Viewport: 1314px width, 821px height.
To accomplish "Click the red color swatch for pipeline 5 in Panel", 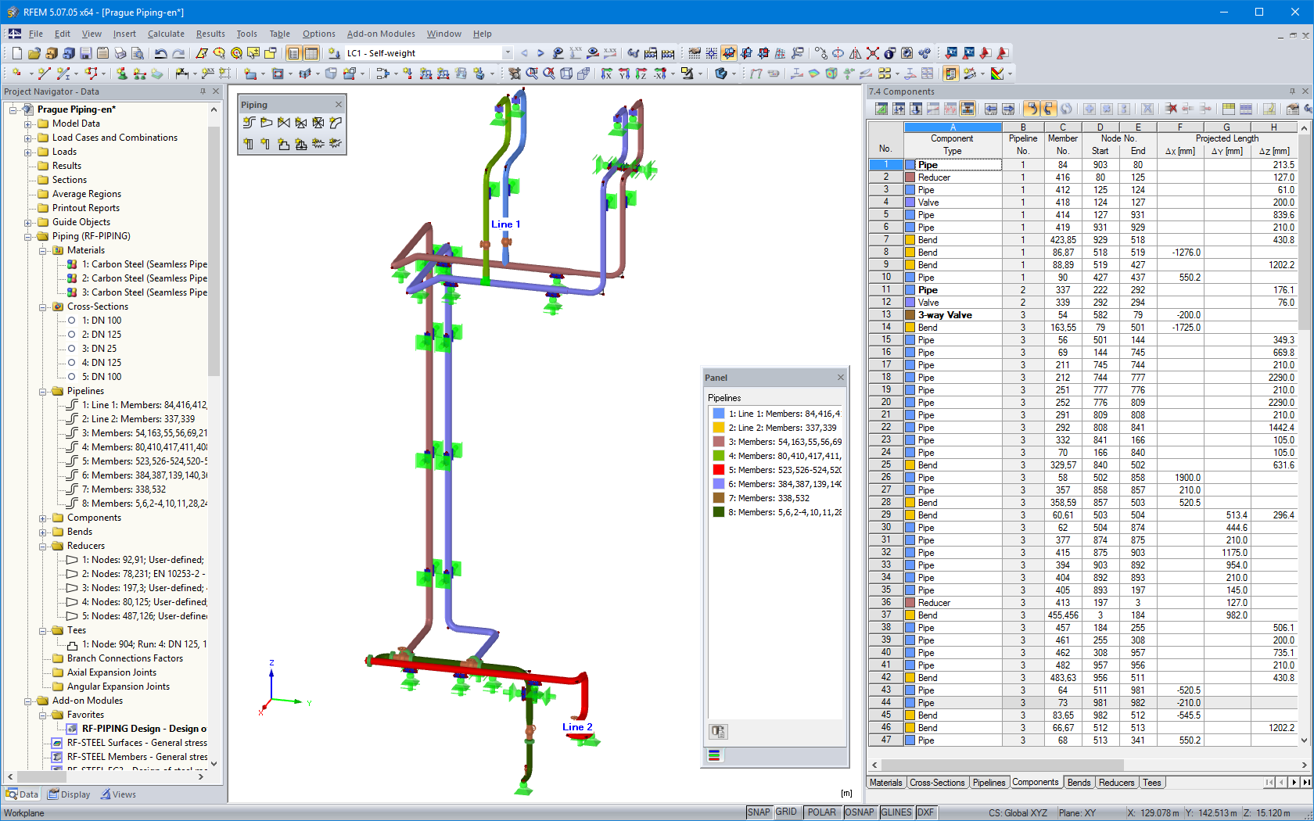I will (x=720, y=469).
